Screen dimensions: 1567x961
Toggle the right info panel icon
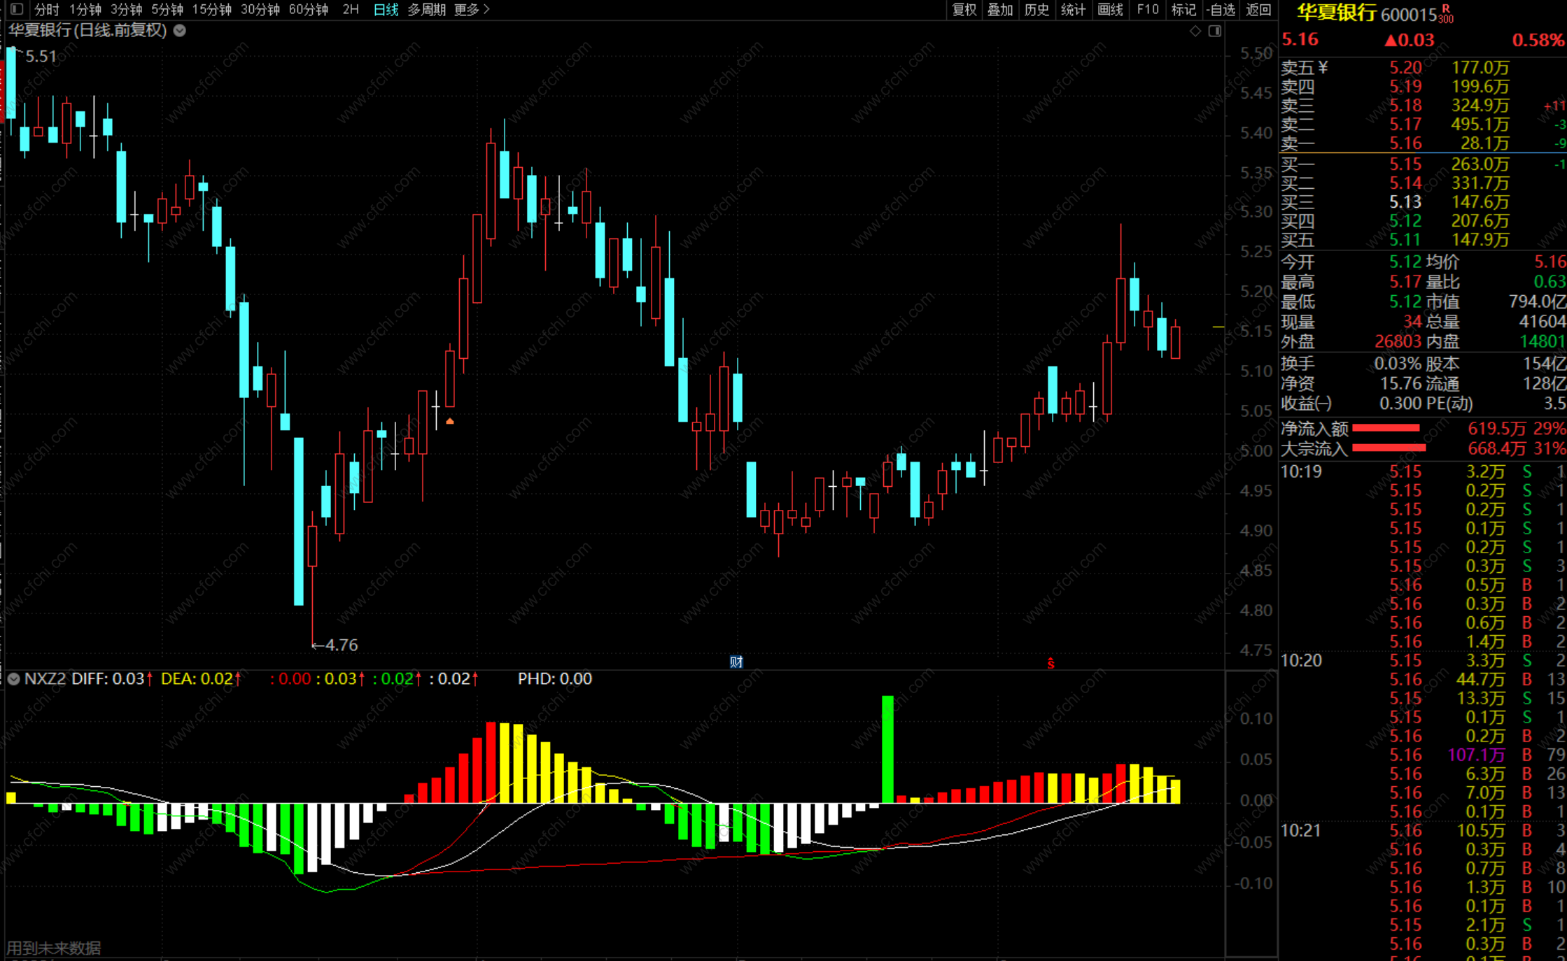1215,31
